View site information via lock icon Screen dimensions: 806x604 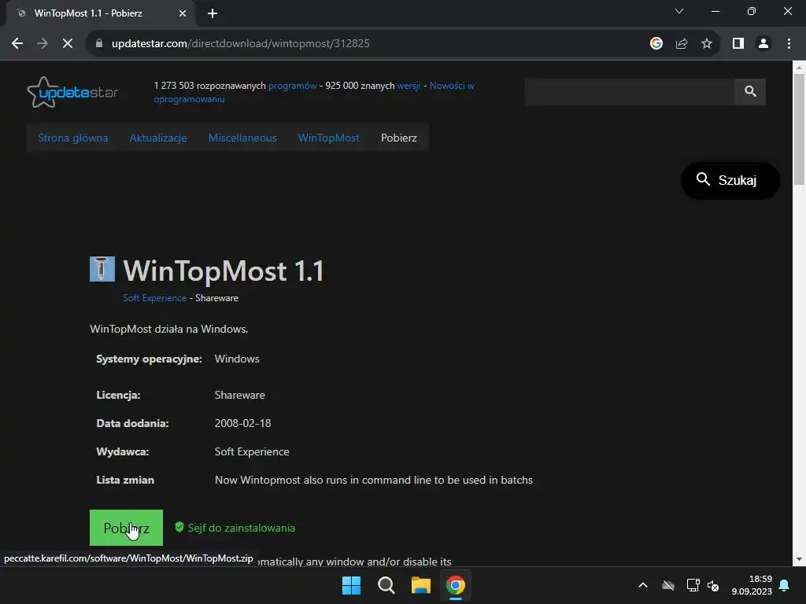click(99, 44)
